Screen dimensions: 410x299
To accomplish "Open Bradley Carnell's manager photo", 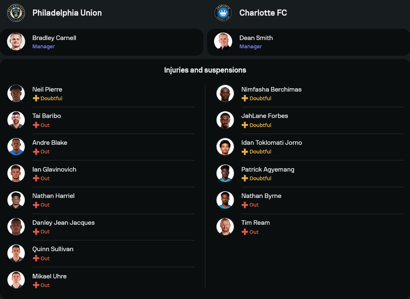I will [x=16, y=42].
